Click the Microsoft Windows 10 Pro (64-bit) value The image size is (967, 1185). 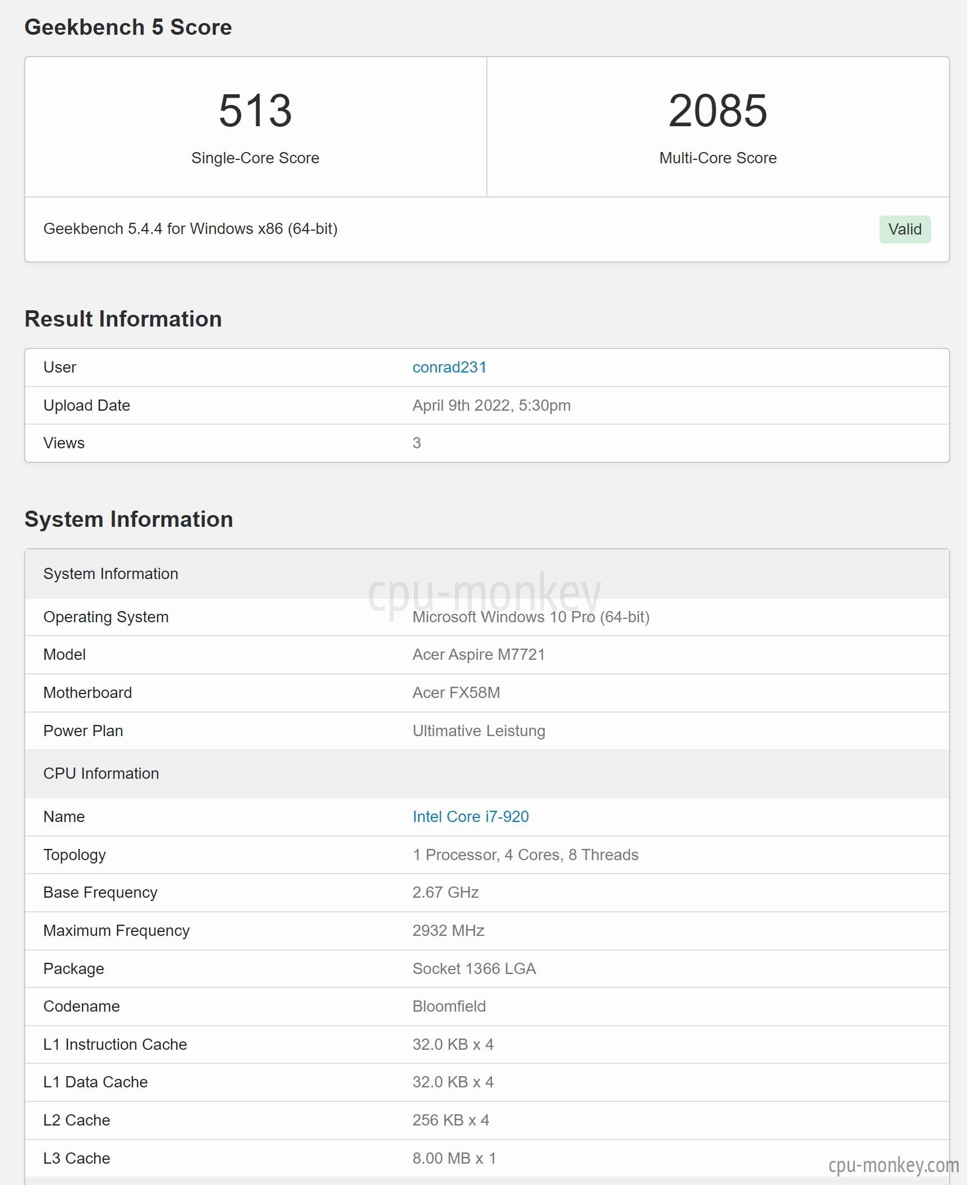[531, 617]
